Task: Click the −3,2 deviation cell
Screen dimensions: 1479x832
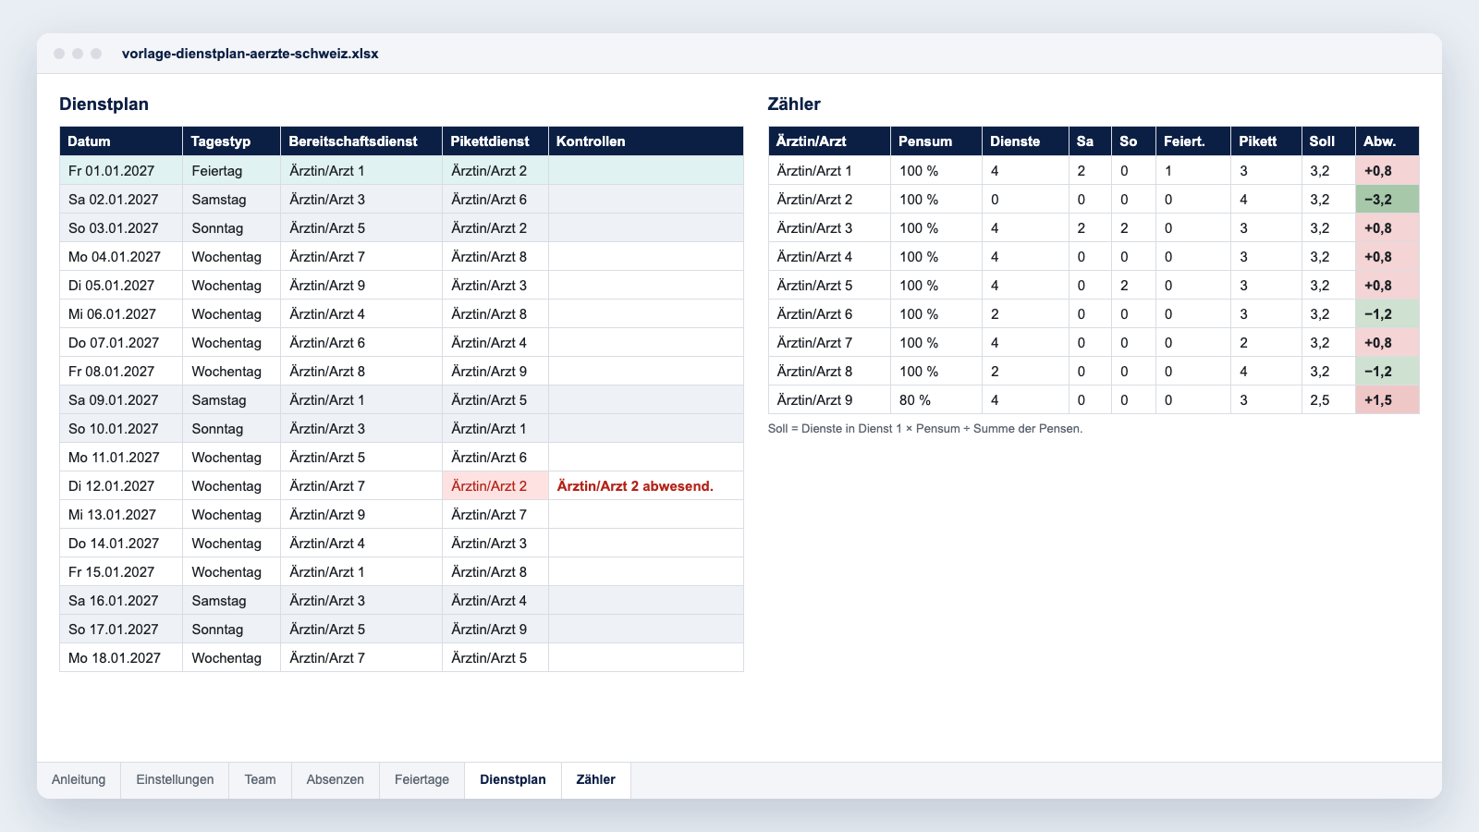Action: [x=1387, y=199]
